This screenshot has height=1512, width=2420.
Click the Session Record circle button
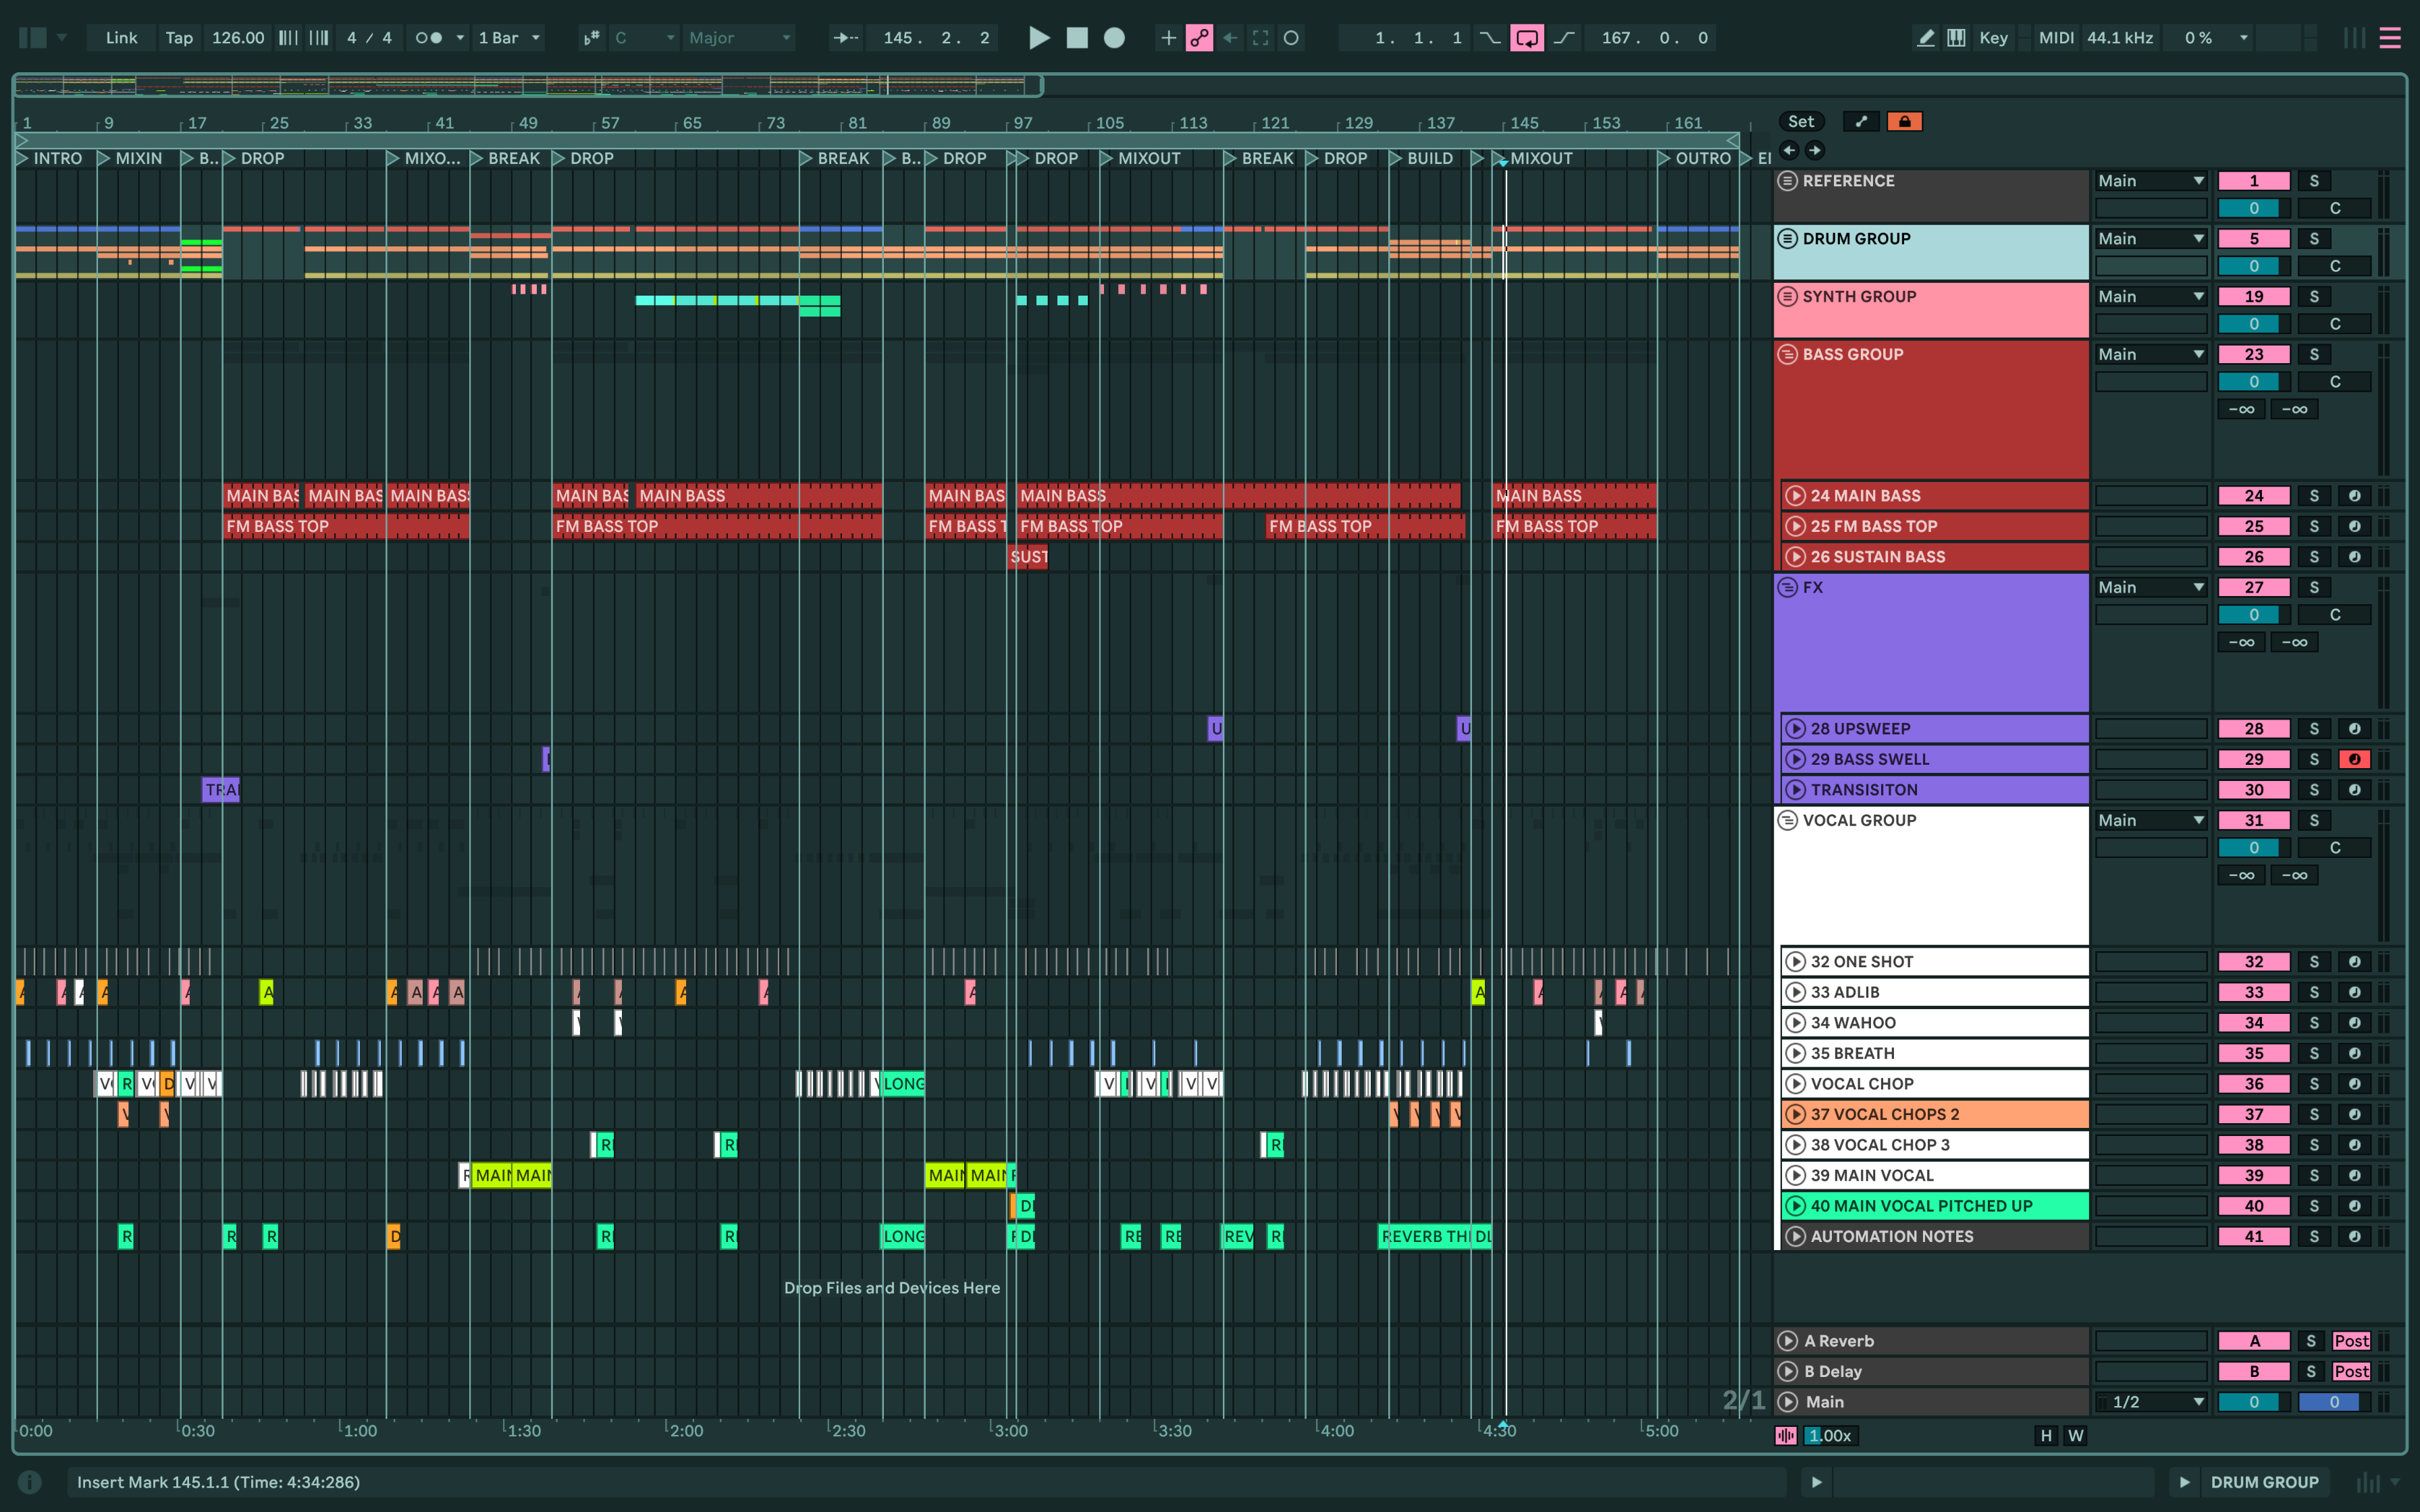coord(1291,38)
